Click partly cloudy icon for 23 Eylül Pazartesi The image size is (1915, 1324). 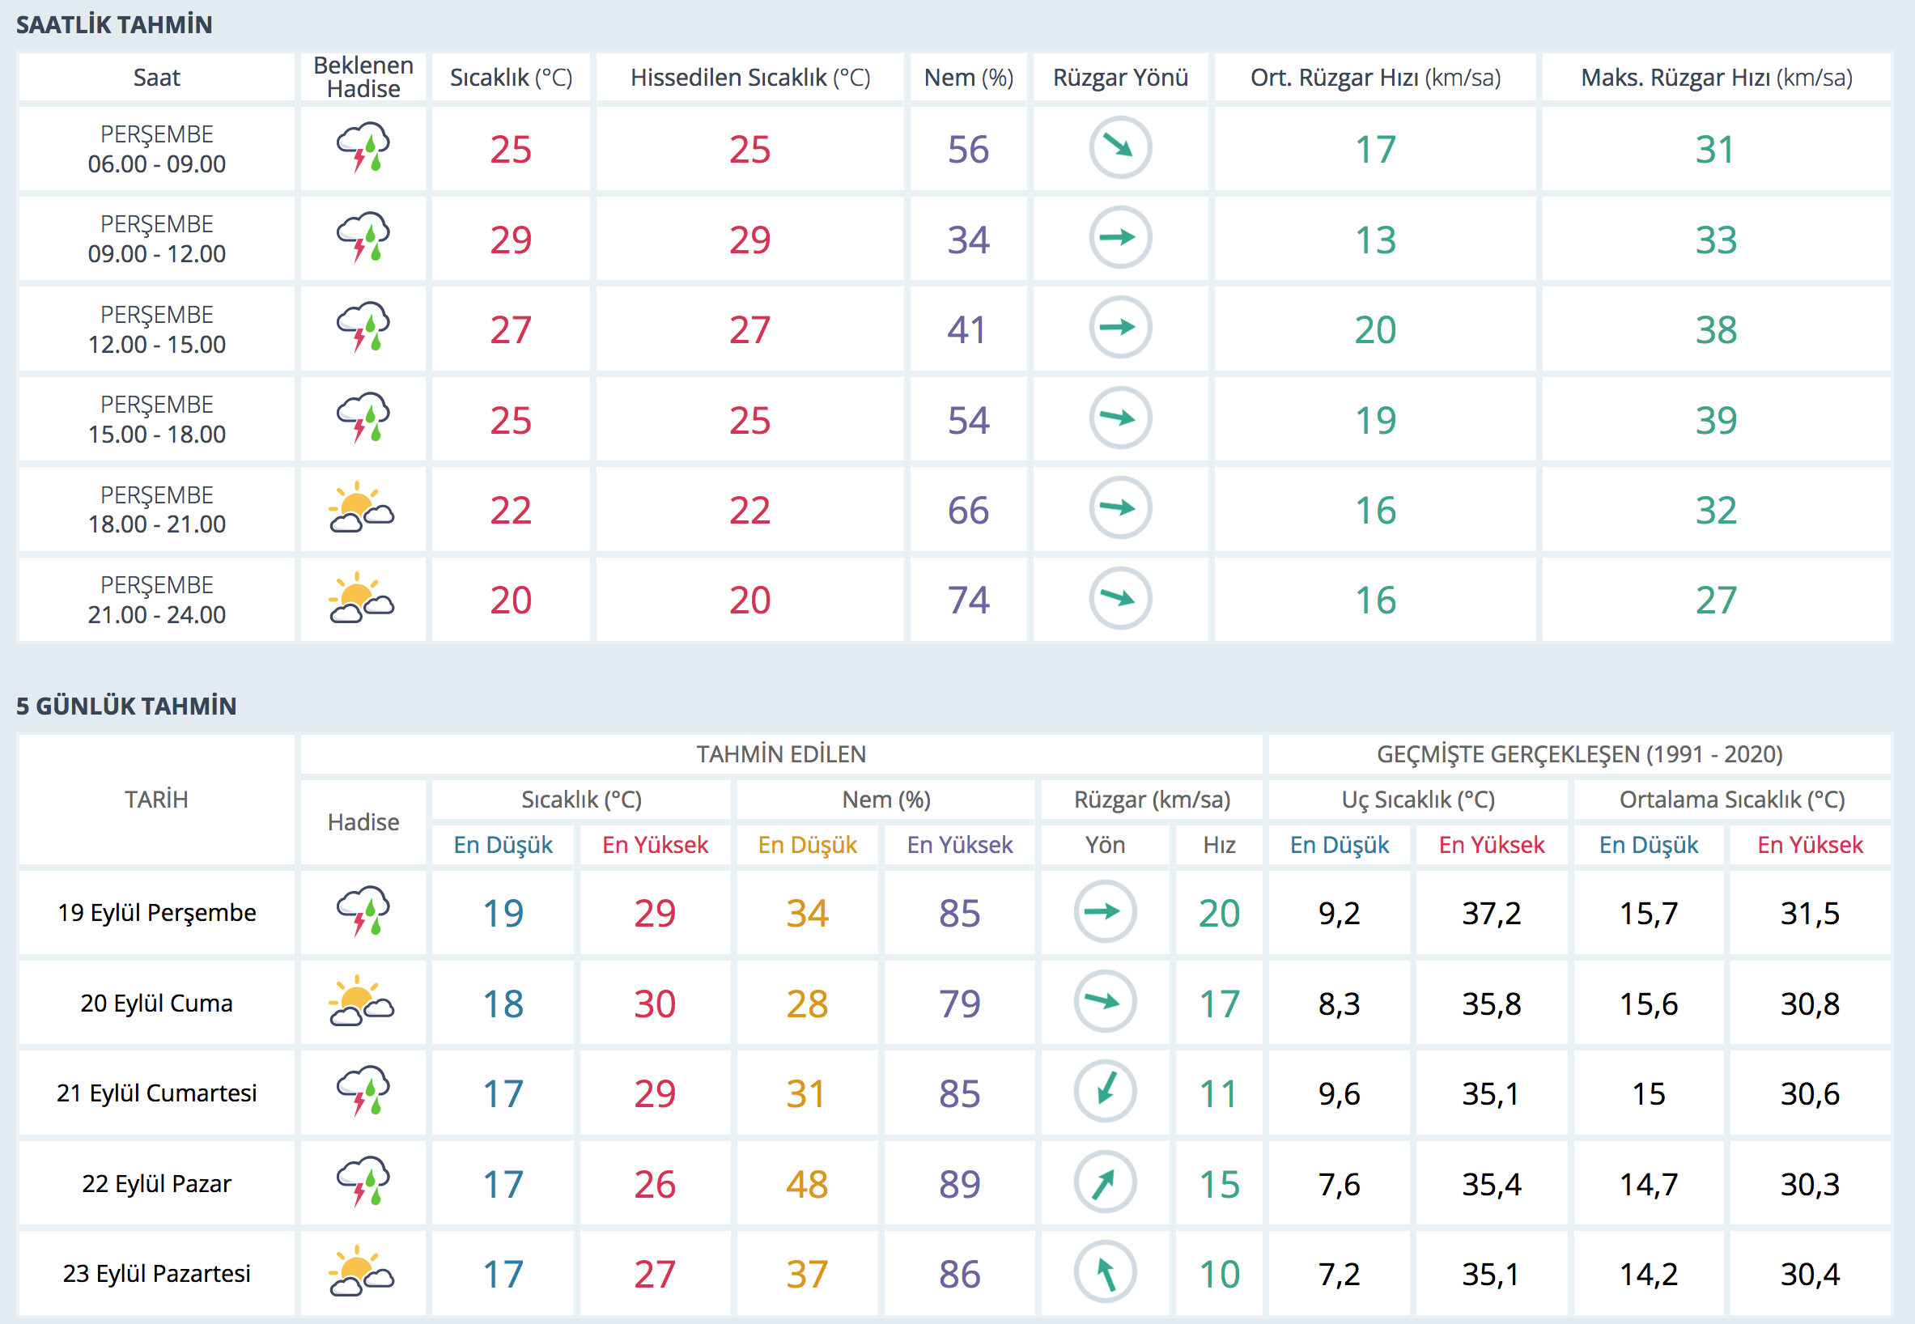362,1271
